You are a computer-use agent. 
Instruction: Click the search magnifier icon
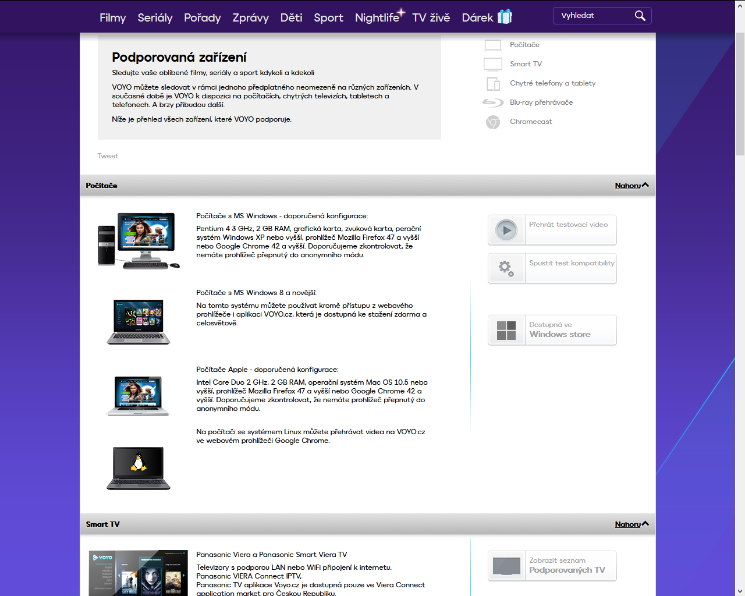[640, 16]
